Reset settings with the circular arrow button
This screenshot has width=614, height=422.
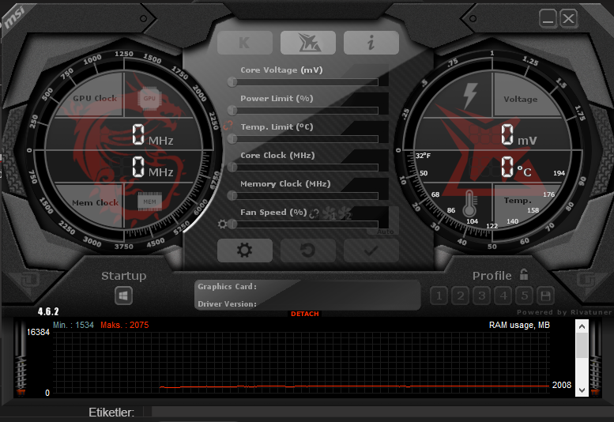pos(308,251)
